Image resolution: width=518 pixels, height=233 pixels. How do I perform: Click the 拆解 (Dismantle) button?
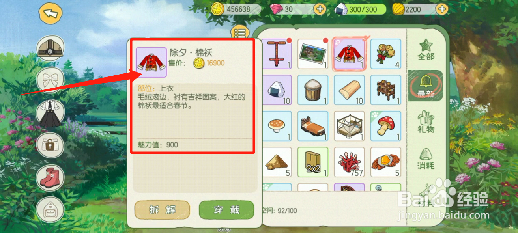click(x=162, y=210)
